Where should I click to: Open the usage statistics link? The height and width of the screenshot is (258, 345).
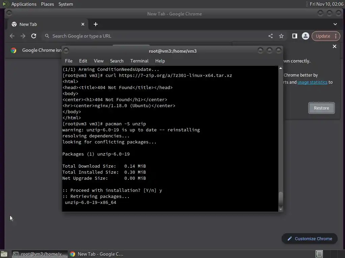(x=312, y=82)
